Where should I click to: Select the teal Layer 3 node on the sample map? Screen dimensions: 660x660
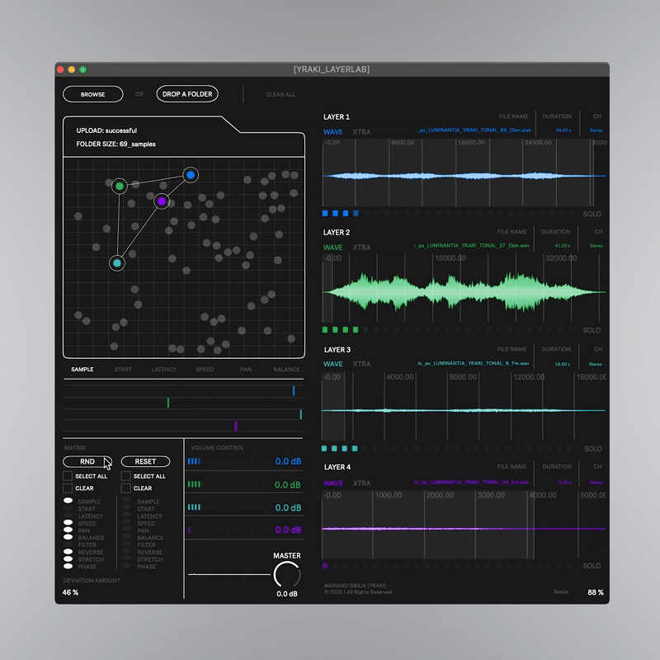tap(117, 263)
